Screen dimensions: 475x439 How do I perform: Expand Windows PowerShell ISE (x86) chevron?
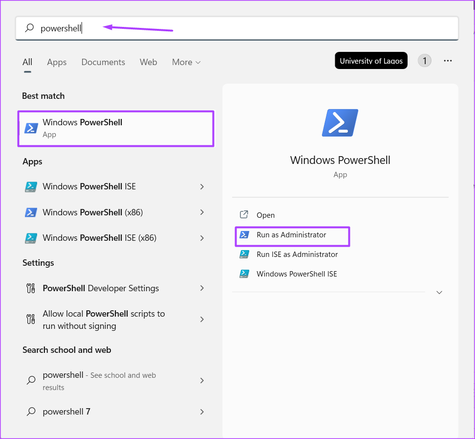coord(202,238)
